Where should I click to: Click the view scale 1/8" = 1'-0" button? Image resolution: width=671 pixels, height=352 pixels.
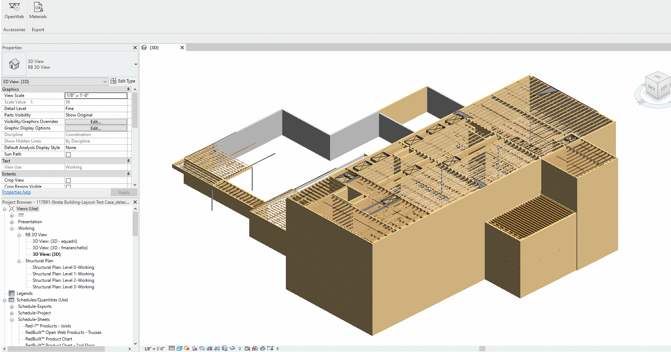[154, 349]
